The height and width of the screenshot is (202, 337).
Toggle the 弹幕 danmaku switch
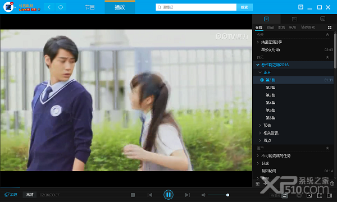[x=275, y=196]
